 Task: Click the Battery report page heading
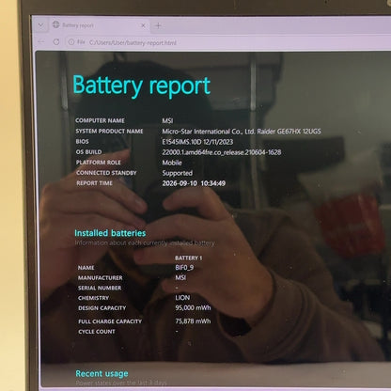[141, 86]
